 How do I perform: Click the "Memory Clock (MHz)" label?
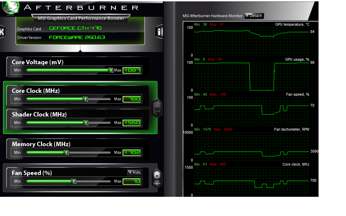[41, 144]
